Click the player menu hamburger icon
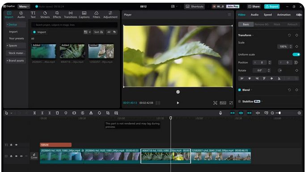305x172 pixels. pos(229,15)
